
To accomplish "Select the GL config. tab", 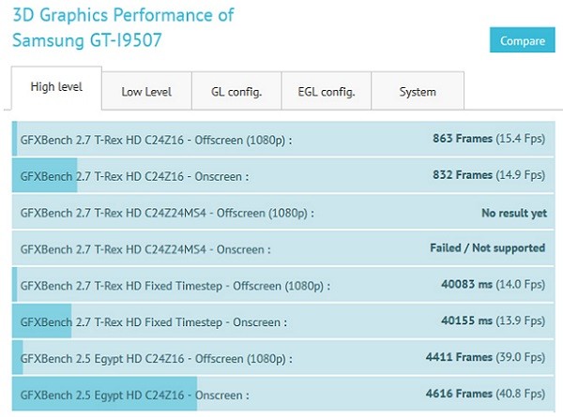I will (x=236, y=91).
